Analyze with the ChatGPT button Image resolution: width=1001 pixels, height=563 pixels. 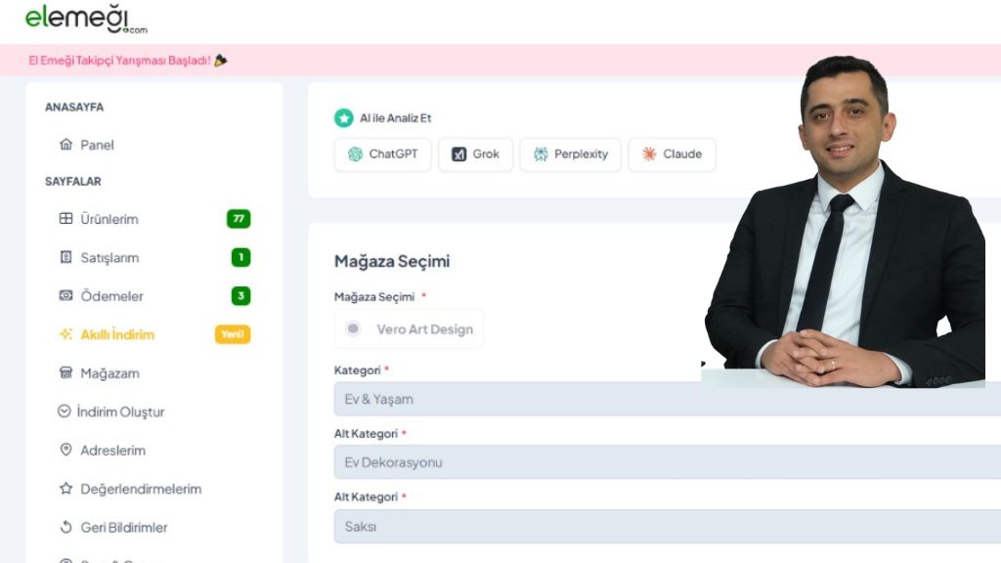pyautogui.click(x=382, y=153)
